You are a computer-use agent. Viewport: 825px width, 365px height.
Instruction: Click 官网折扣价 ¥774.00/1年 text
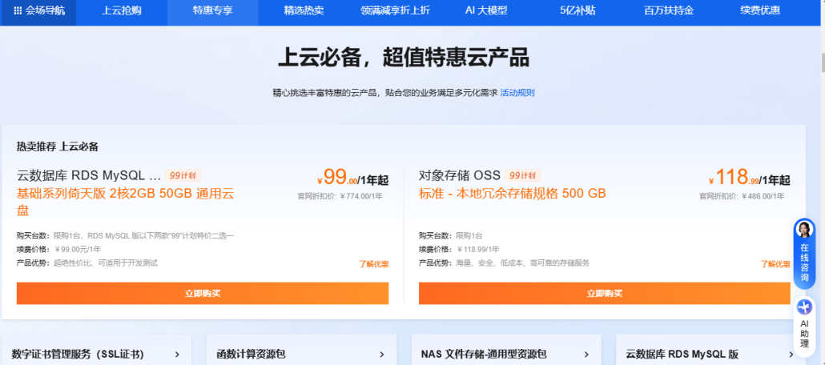pos(340,196)
